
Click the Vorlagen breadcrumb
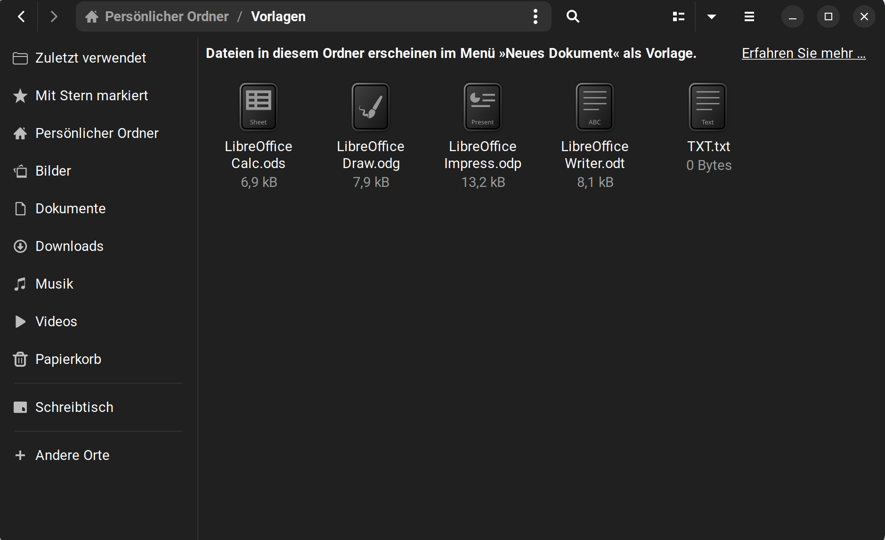pos(278,16)
